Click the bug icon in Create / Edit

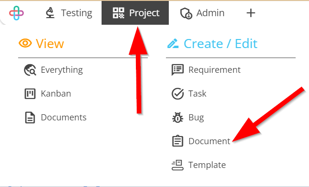pyautogui.click(x=177, y=118)
